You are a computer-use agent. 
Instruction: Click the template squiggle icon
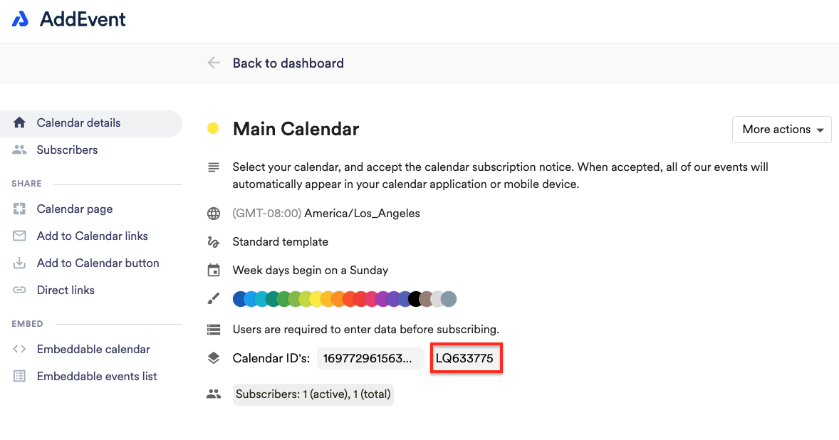[x=214, y=242]
